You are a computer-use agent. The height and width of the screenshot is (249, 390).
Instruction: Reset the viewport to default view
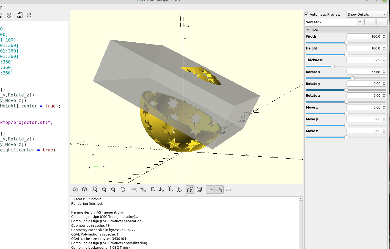(x=123, y=189)
